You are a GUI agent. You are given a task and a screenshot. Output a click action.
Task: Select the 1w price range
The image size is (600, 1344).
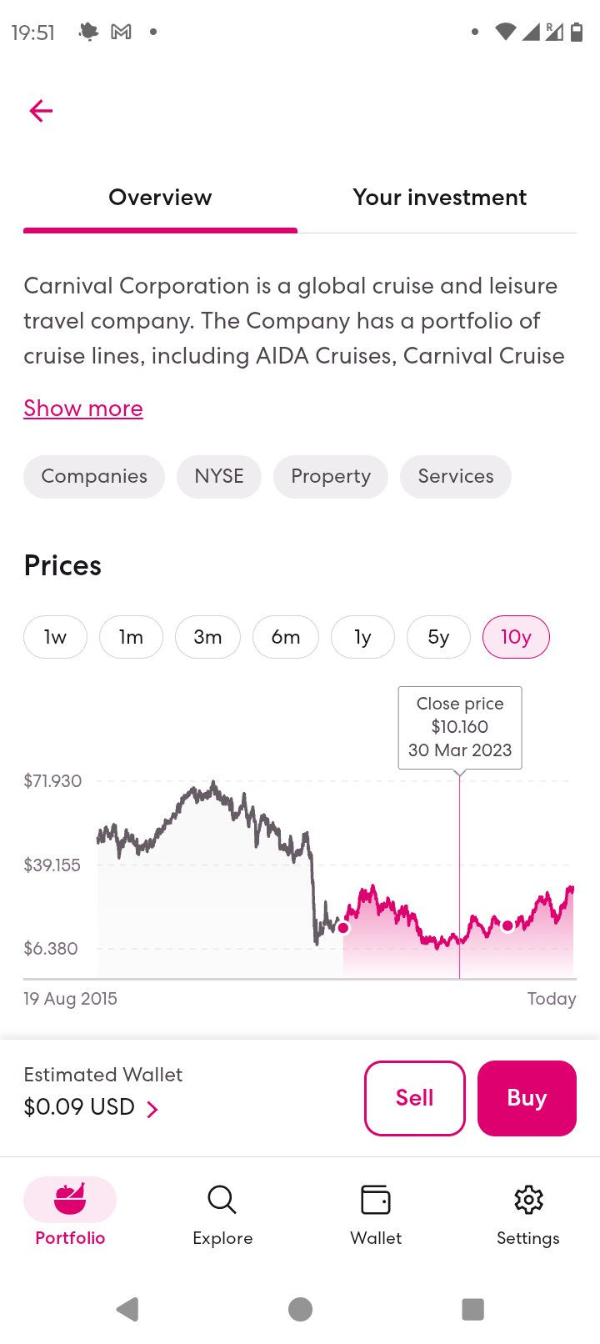pos(55,637)
